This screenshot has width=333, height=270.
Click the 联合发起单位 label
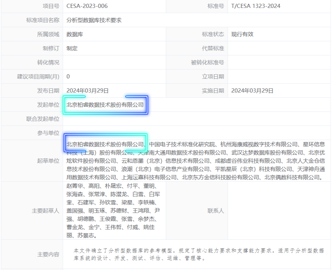click(x=43, y=119)
